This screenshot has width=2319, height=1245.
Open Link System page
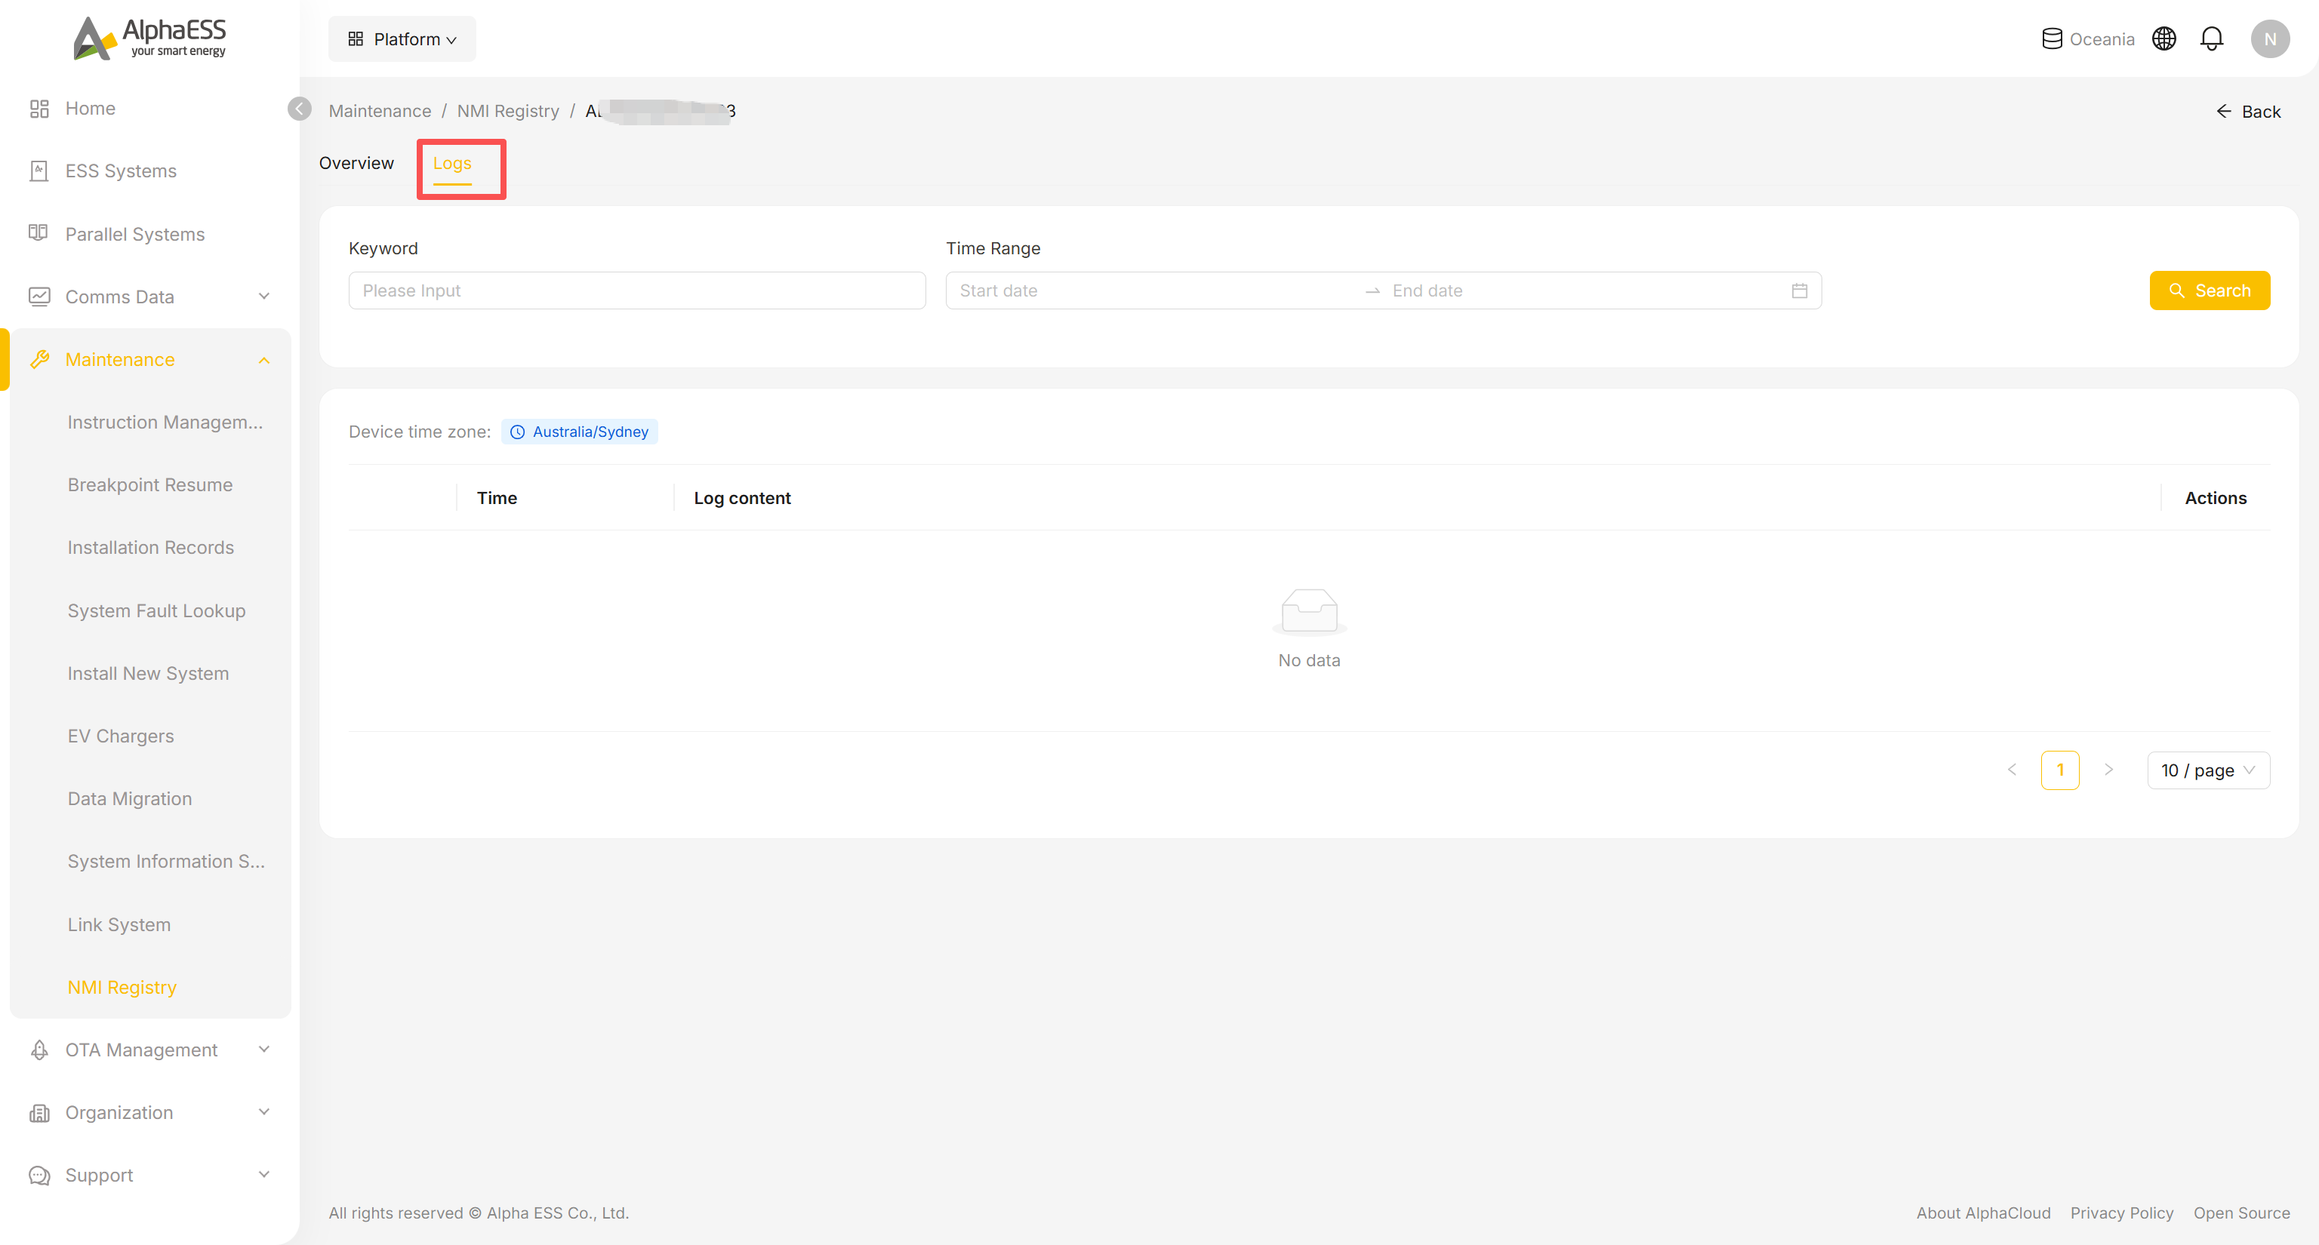click(119, 925)
